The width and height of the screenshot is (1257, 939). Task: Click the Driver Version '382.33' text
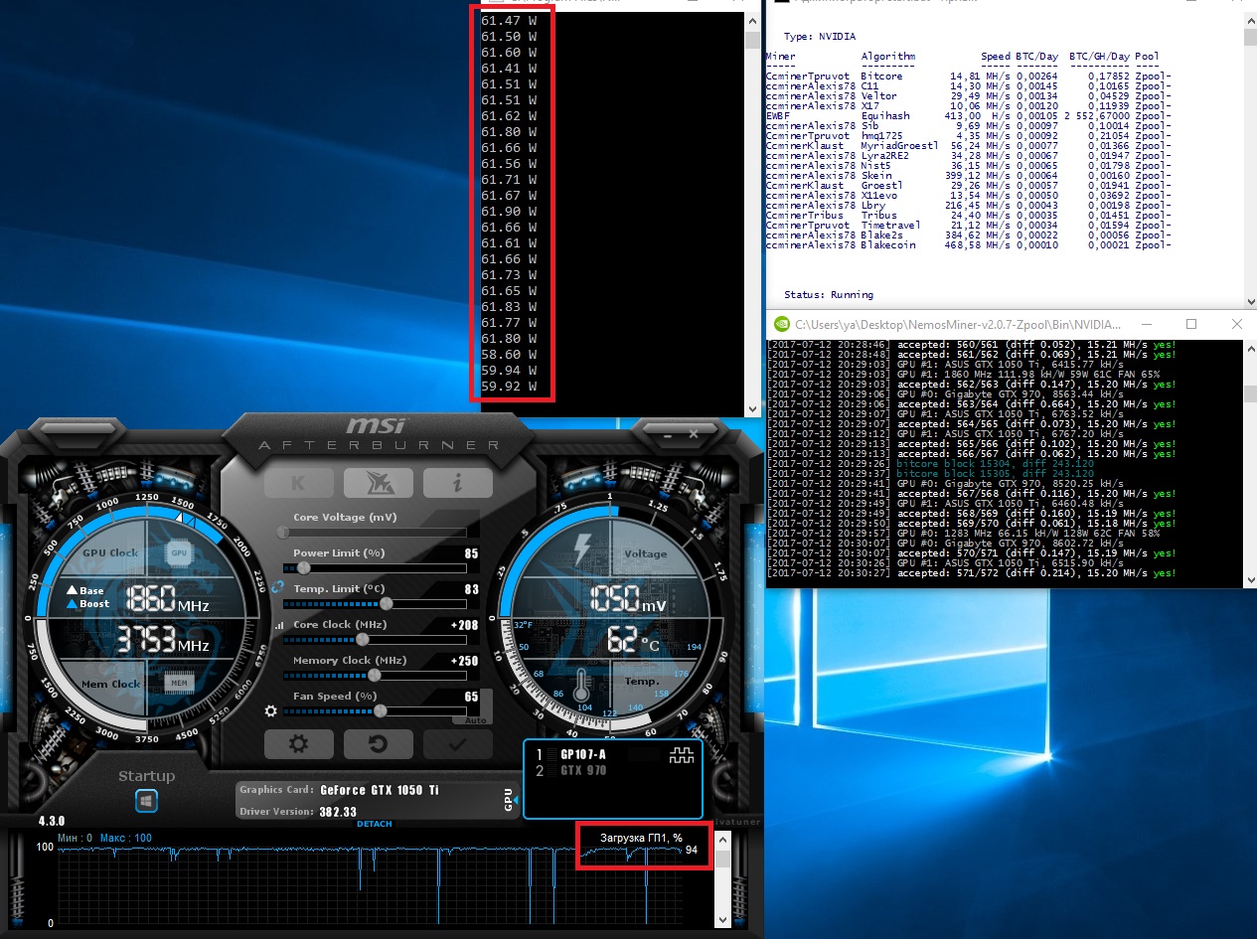point(340,812)
